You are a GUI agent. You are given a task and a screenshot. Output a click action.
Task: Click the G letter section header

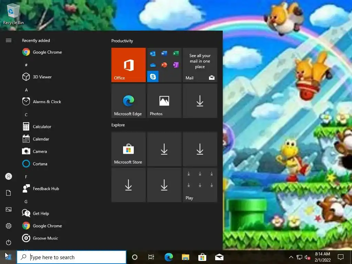coord(26,201)
